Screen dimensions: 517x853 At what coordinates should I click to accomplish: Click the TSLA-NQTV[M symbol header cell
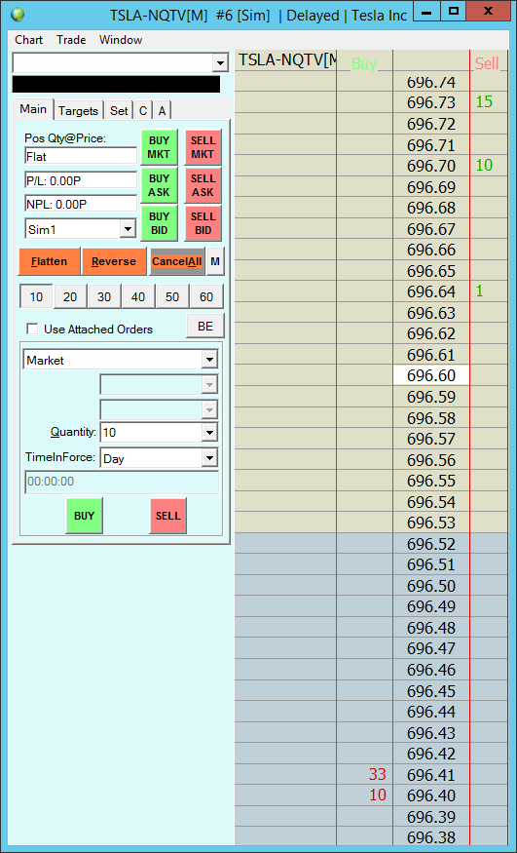pyautogui.click(x=285, y=60)
